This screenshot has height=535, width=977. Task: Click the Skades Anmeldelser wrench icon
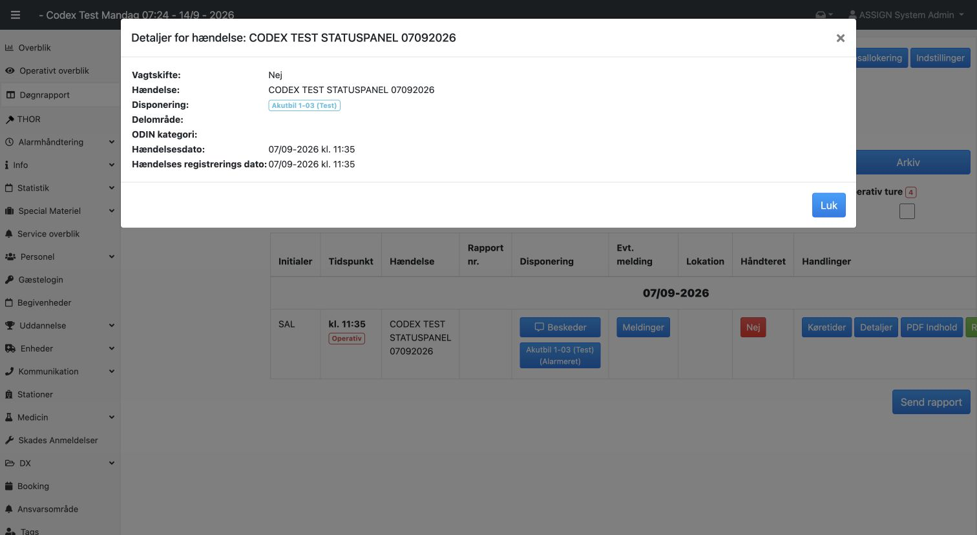click(x=10, y=441)
